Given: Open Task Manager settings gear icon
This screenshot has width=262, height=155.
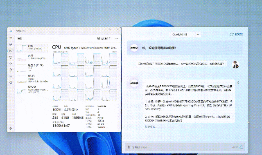Looking at the screenshot, I should click(11, 128).
